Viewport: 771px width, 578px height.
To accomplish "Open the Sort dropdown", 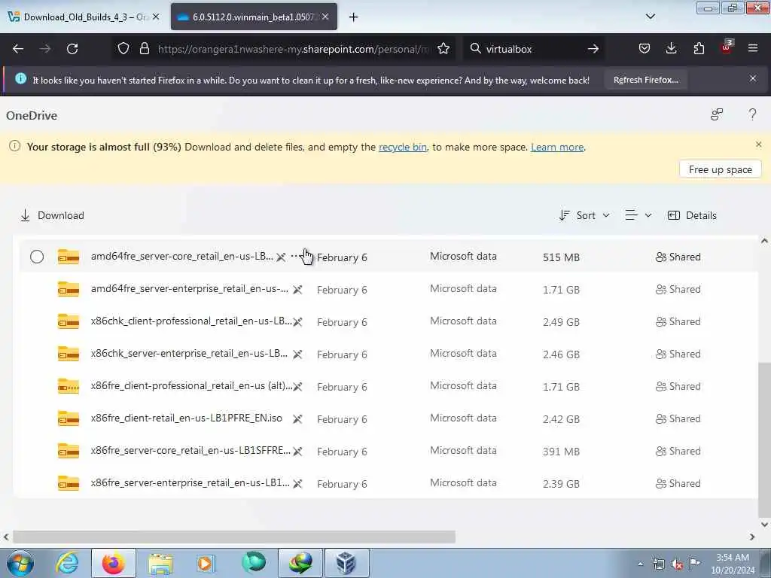I will [584, 215].
